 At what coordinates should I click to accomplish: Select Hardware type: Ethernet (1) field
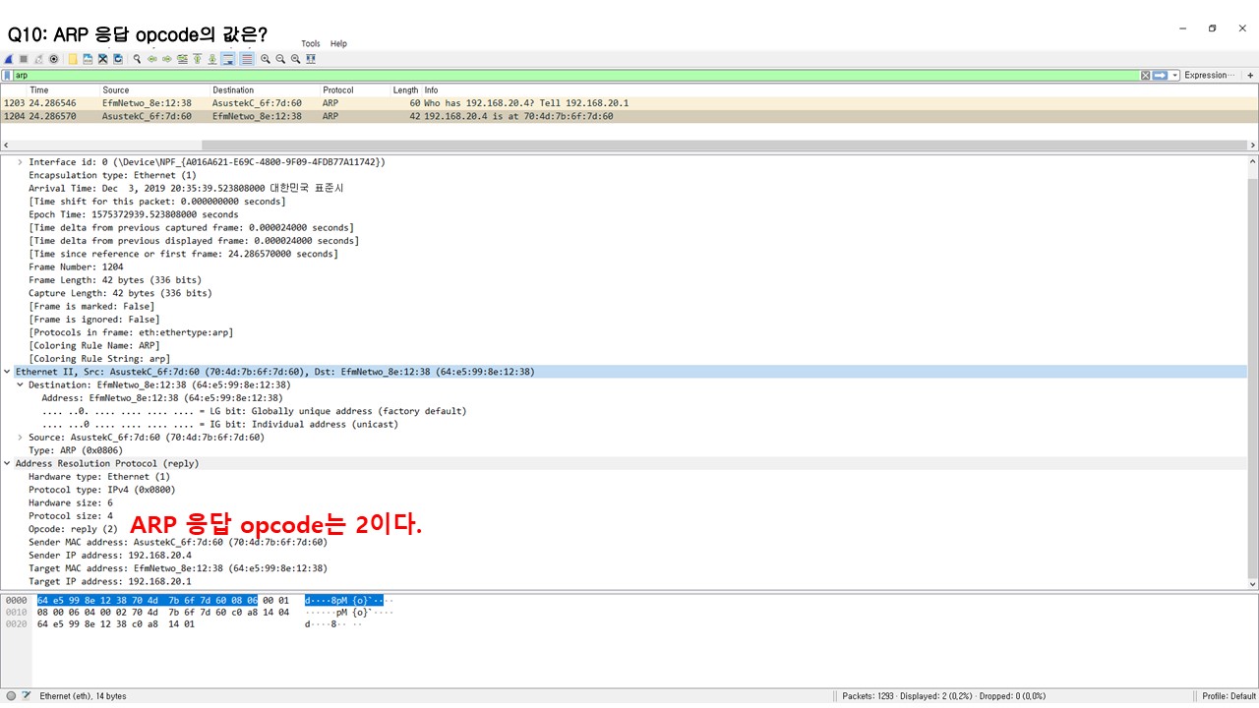coord(99,477)
